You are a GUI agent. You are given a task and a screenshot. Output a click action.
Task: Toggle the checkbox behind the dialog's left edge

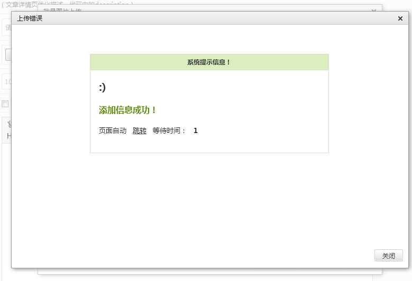(x=5, y=104)
